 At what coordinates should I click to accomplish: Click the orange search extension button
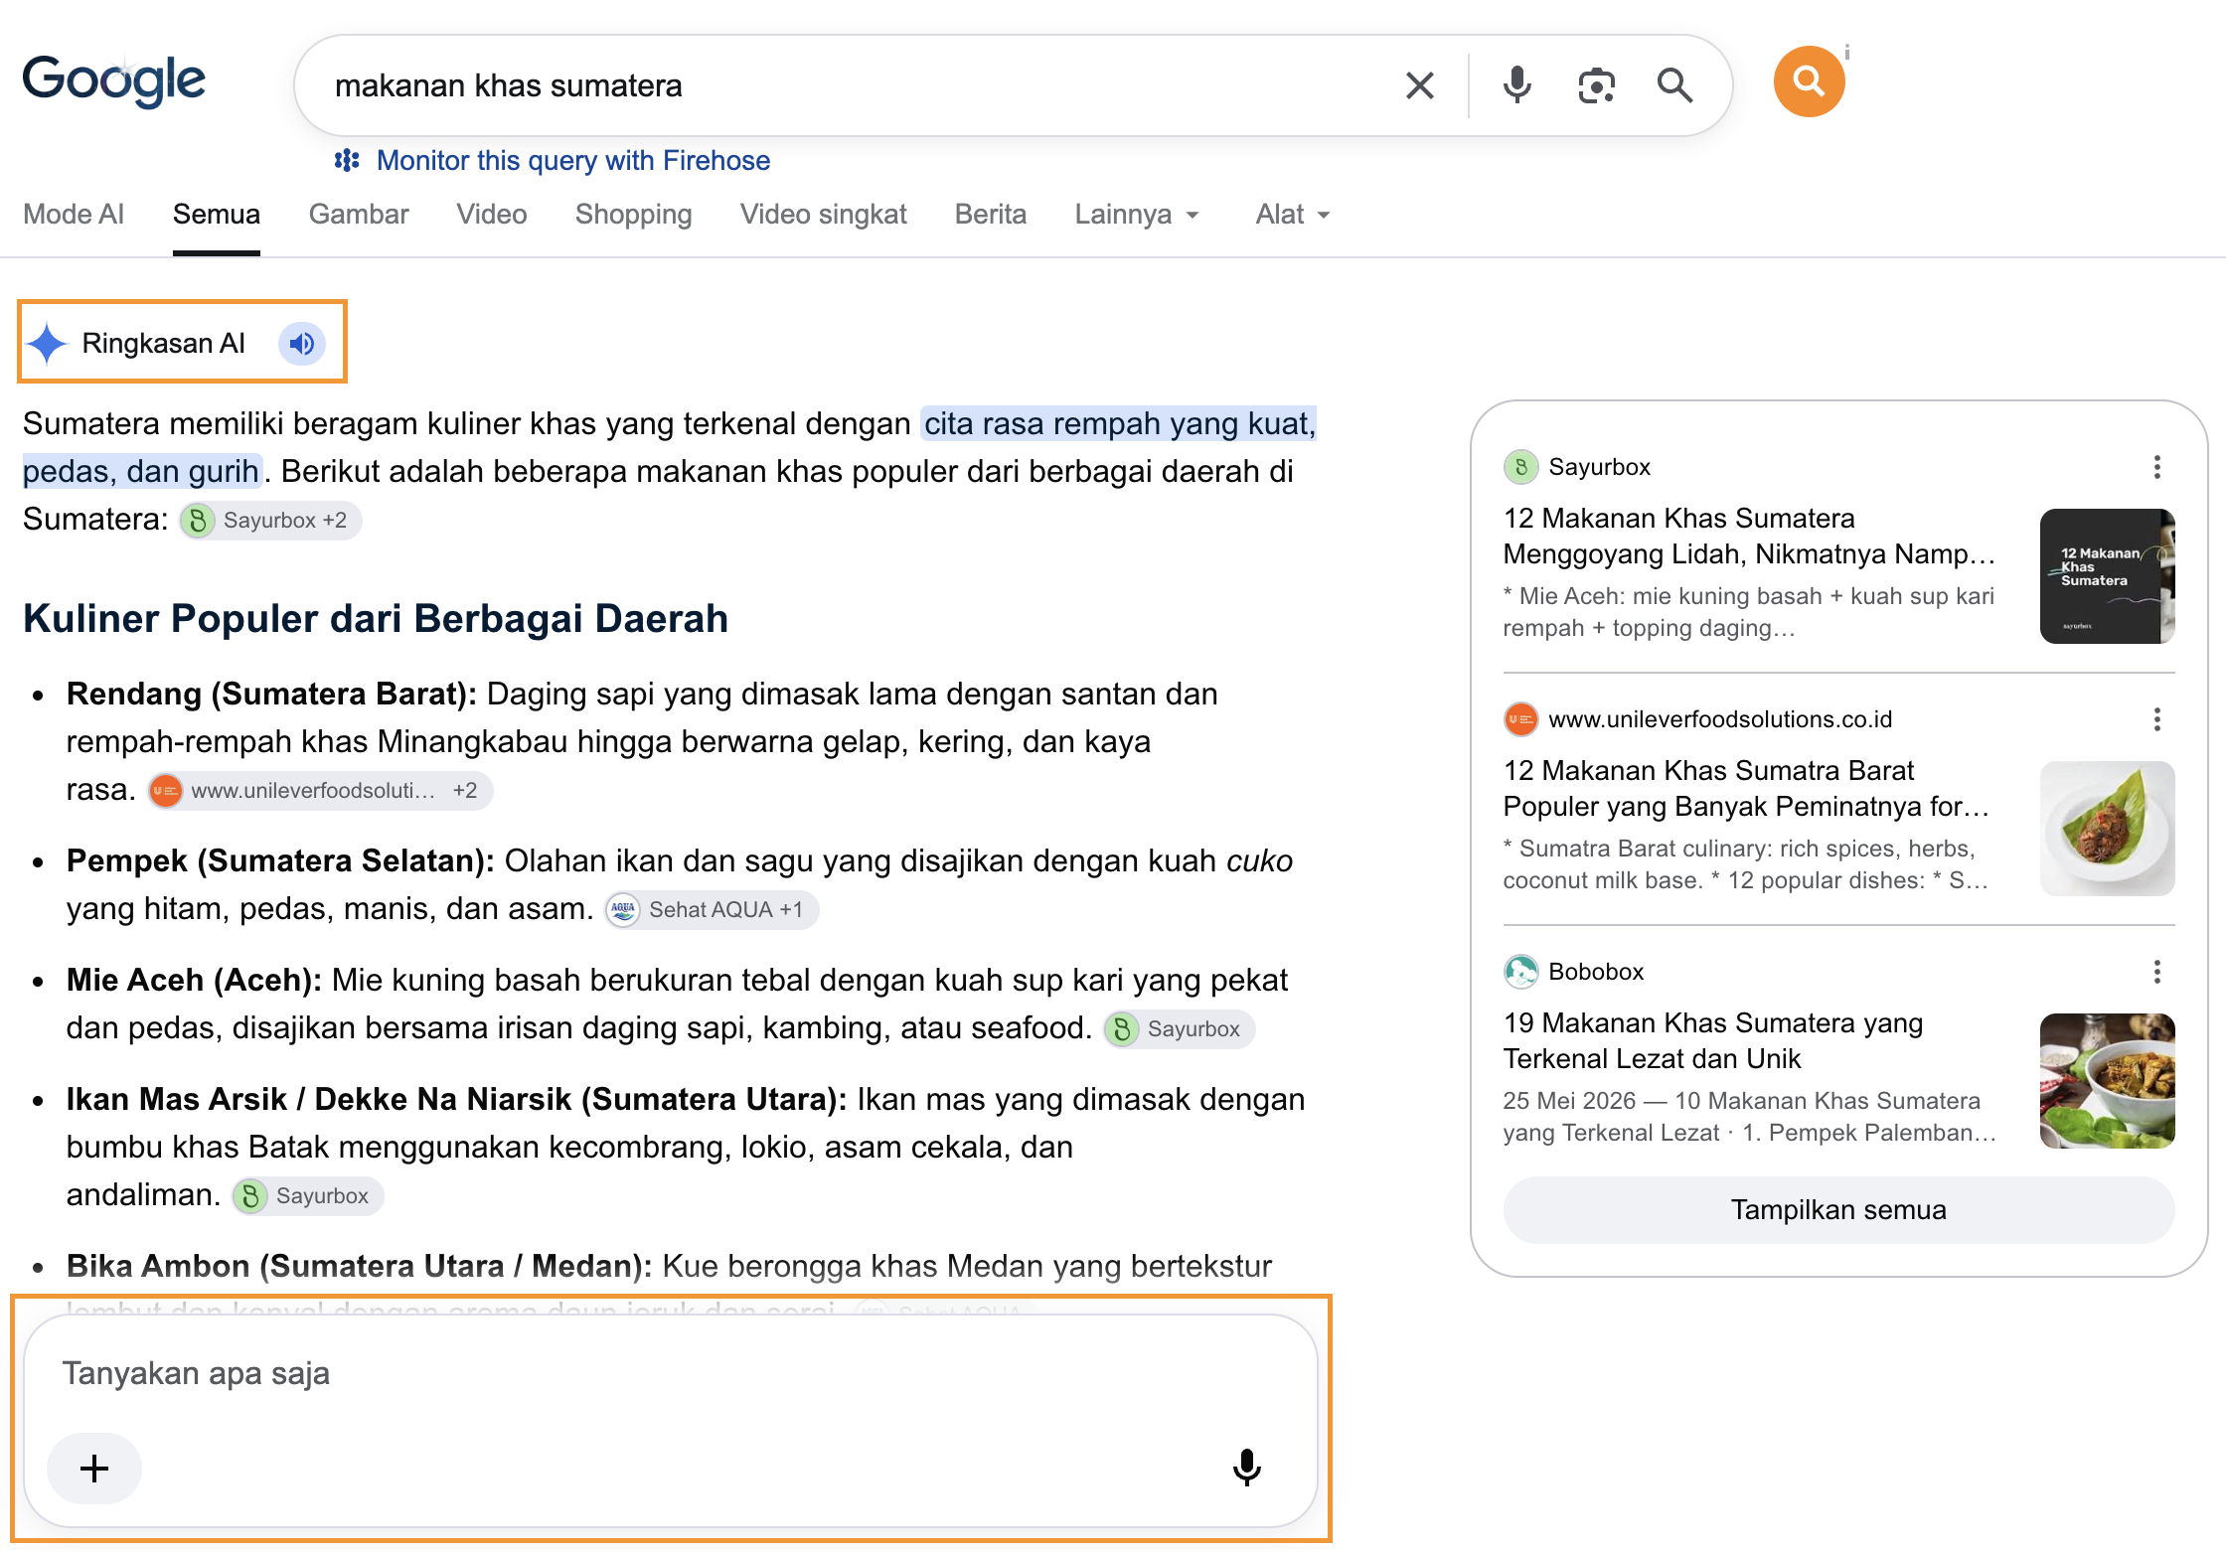point(1809,81)
